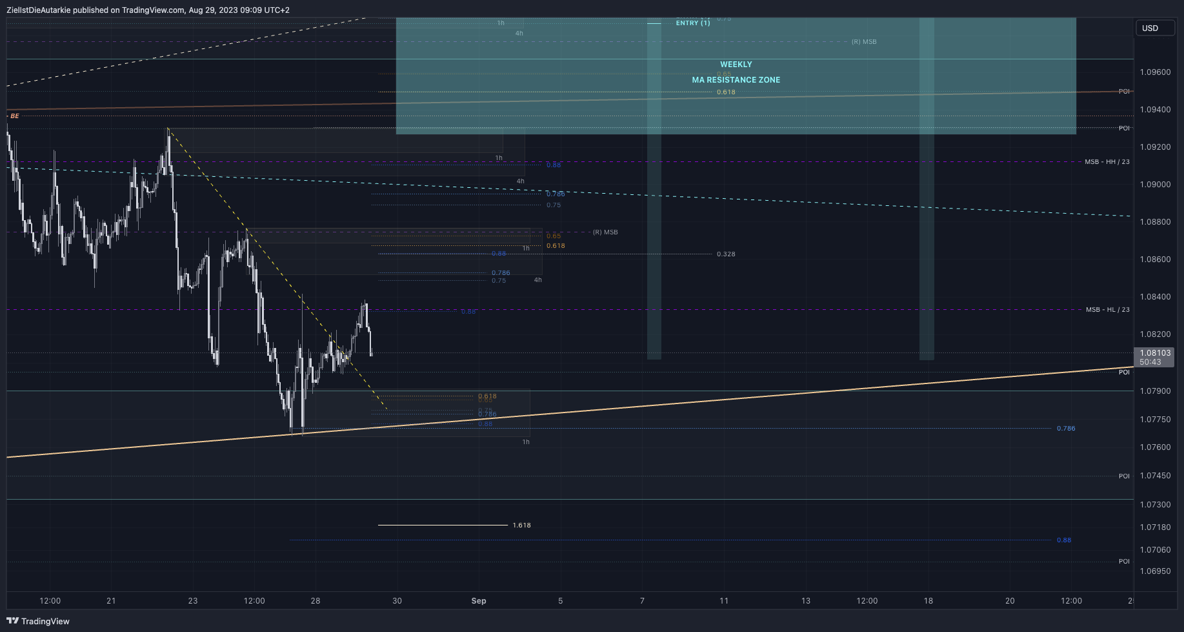The height and width of the screenshot is (632, 1184).
Task: Click the 11 date on the time axis
Action: point(724,601)
